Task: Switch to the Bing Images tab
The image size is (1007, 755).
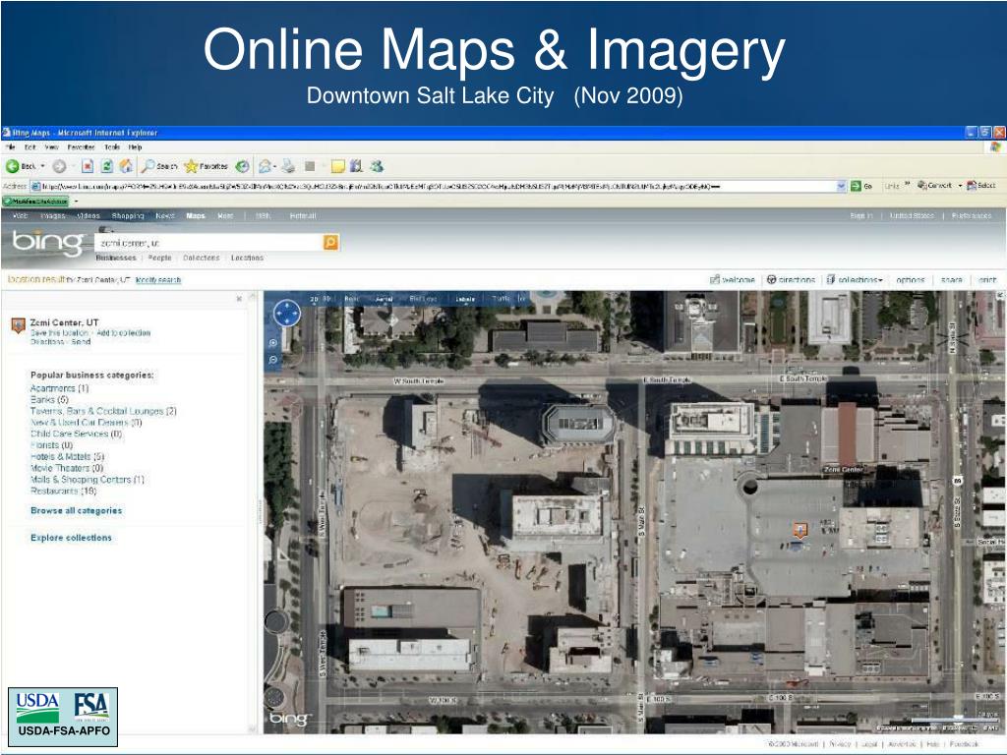Action: pyautogui.click(x=53, y=215)
